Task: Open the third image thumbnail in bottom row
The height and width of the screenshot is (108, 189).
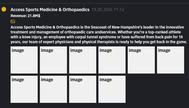Action: tap(83, 89)
